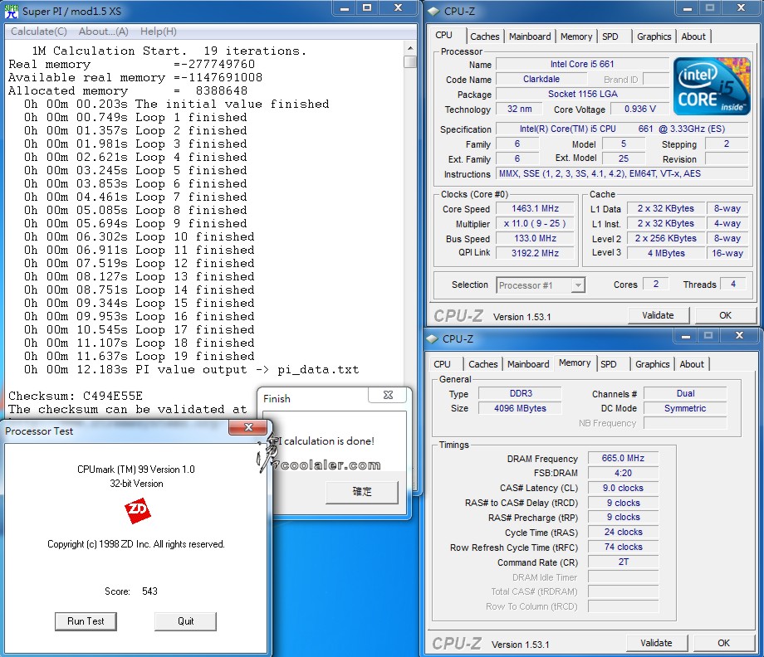The image size is (764, 657).
Task: Close the Processor Test dialog
Action: coord(248,427)
